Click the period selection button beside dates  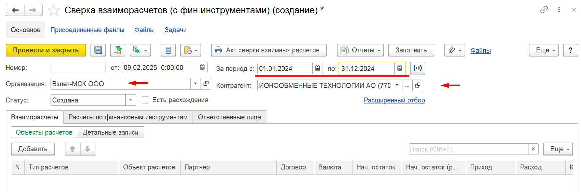(418, 68)
